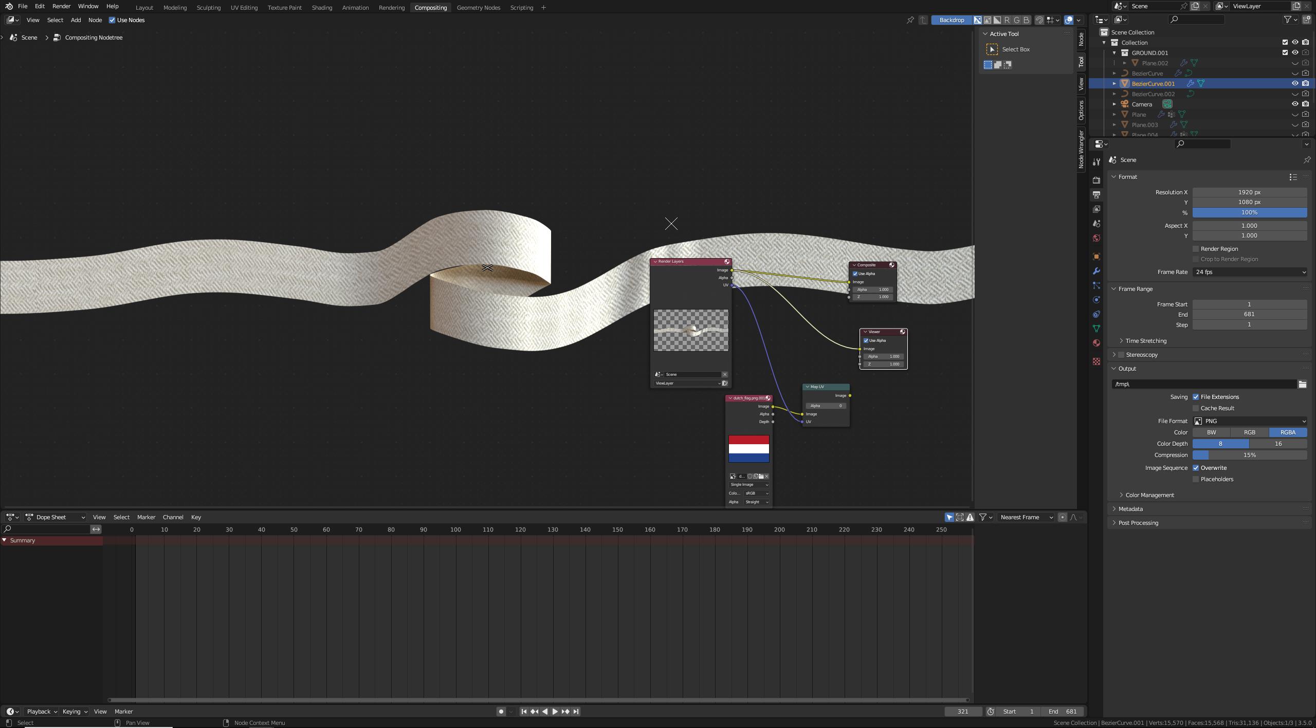
Task: Click the Texture properties checker icon
Action: (x=1096, y=361)
